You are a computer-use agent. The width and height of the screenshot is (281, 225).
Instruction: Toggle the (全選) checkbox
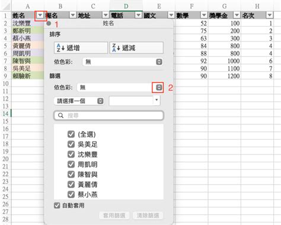(71, 134)
